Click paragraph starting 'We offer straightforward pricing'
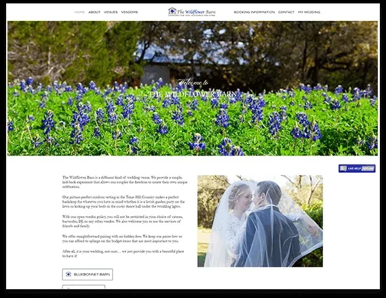The width and height of the screenshot is (386, 298). [123, 239]
